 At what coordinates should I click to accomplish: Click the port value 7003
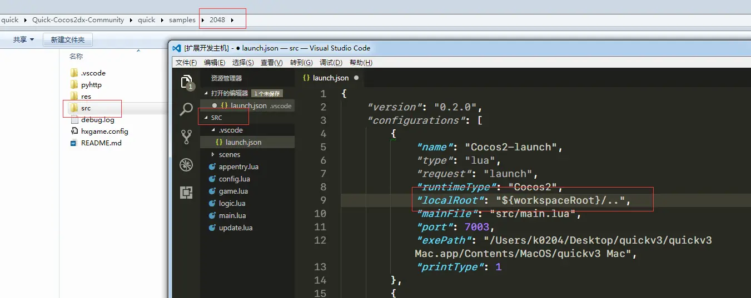pos(476,227)
